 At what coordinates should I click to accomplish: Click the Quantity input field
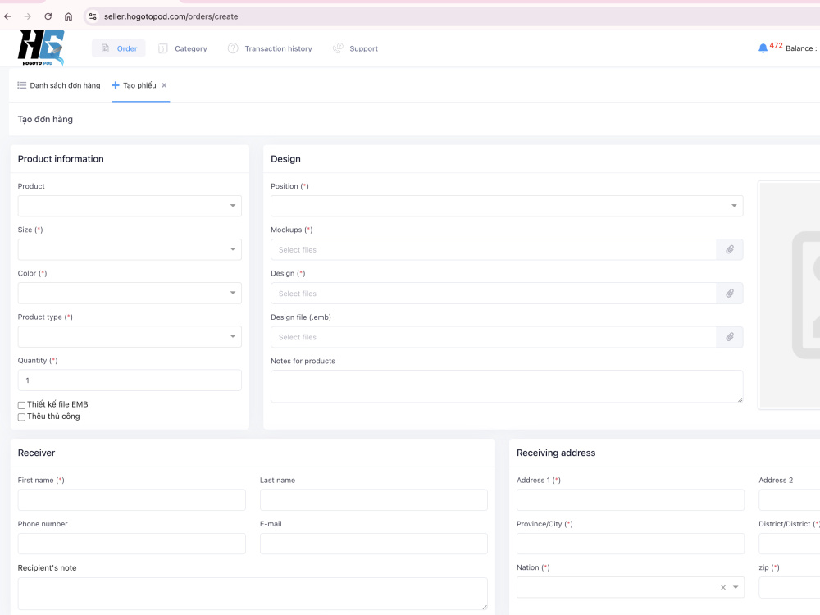(x=130, y=380)
